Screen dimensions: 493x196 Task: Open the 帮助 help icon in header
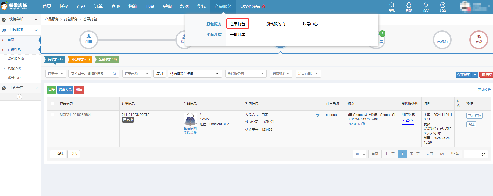click(x=392, y=7)
